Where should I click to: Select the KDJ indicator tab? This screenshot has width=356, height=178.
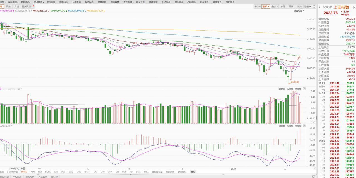click(x=33, y=172)
